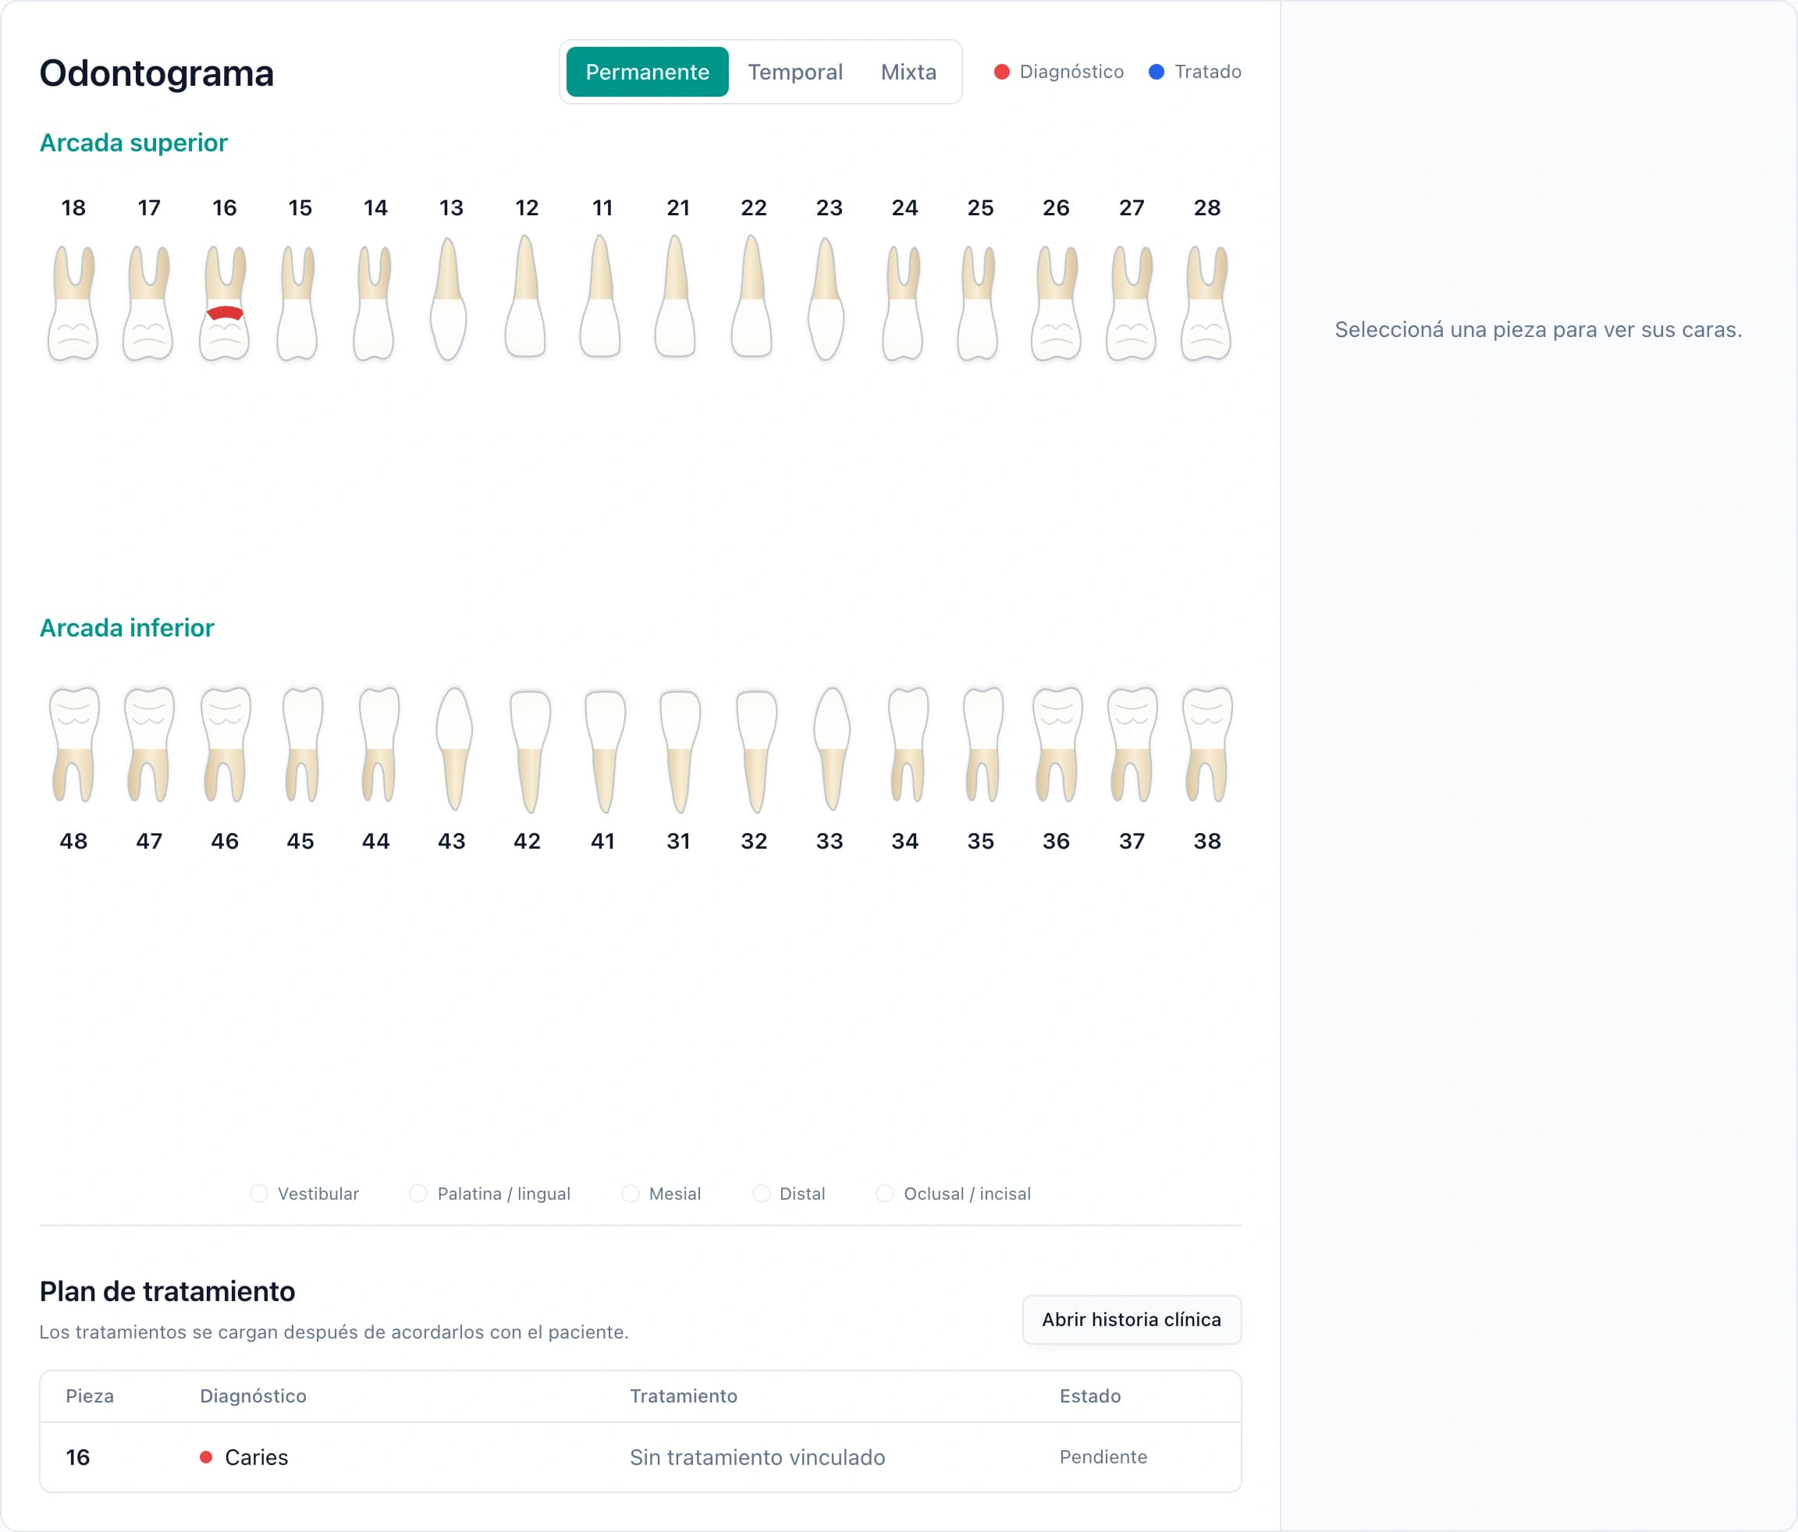
Task: Select tooth 16 with red caries mark
Action: (x=225, y=302)
